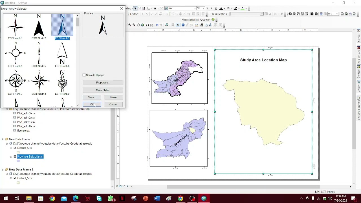Choose the Select Elements black arrow tool
This screenshot has height=203, width=361.
178,25
